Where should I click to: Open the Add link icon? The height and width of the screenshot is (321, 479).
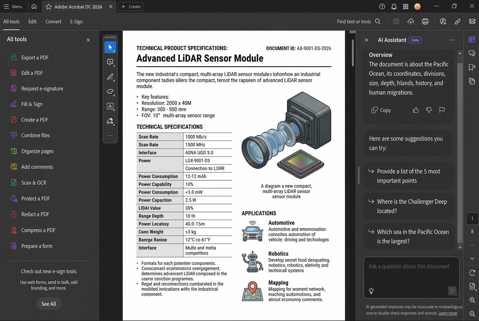(457, 21)
